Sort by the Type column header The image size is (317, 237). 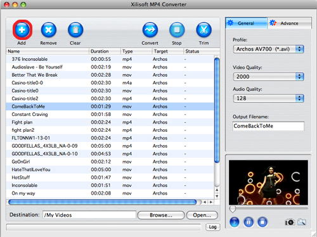[136, 51]
